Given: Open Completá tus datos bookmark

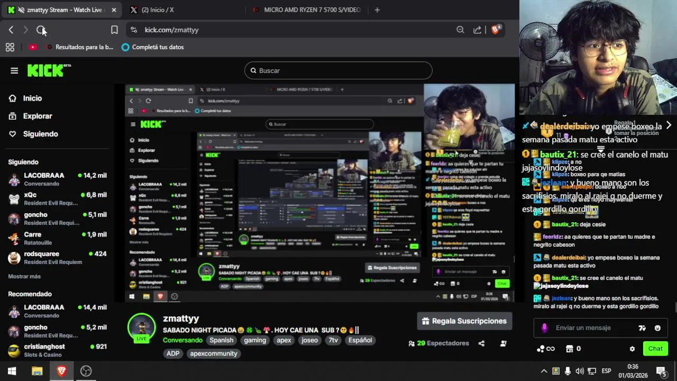Looking at the screenshot, I should (x=153, y=47).
